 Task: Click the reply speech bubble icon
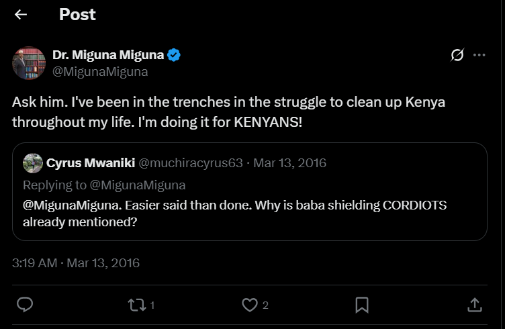click(x=25, y=305)
